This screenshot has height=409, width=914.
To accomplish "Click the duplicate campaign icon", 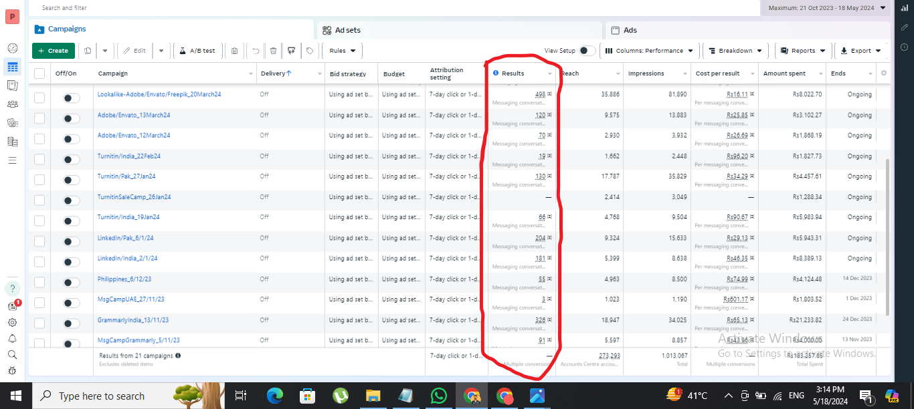I will (88, 51).
